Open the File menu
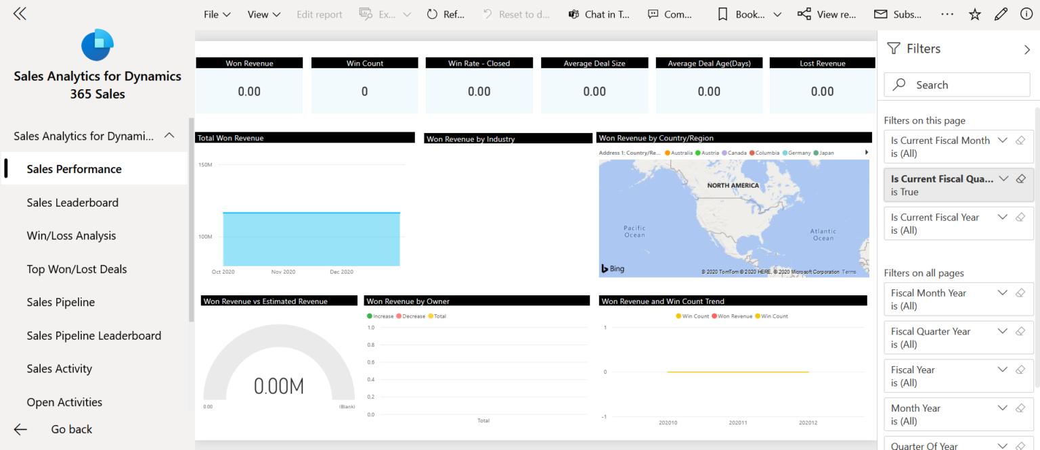This screenshot has width=1040, height=450. pyautogui.click(x=217, y=14)
